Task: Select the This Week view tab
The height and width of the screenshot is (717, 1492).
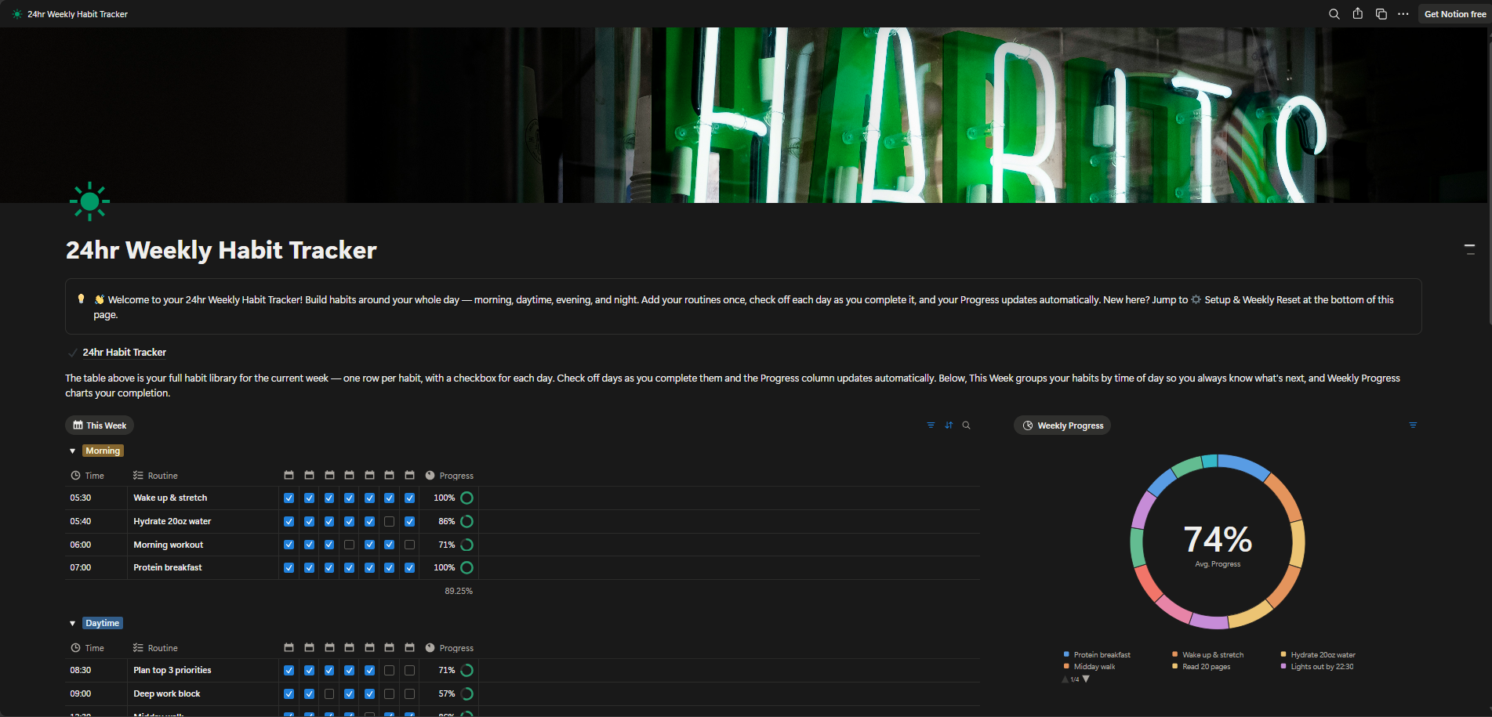Action: (x=100, y=425)
